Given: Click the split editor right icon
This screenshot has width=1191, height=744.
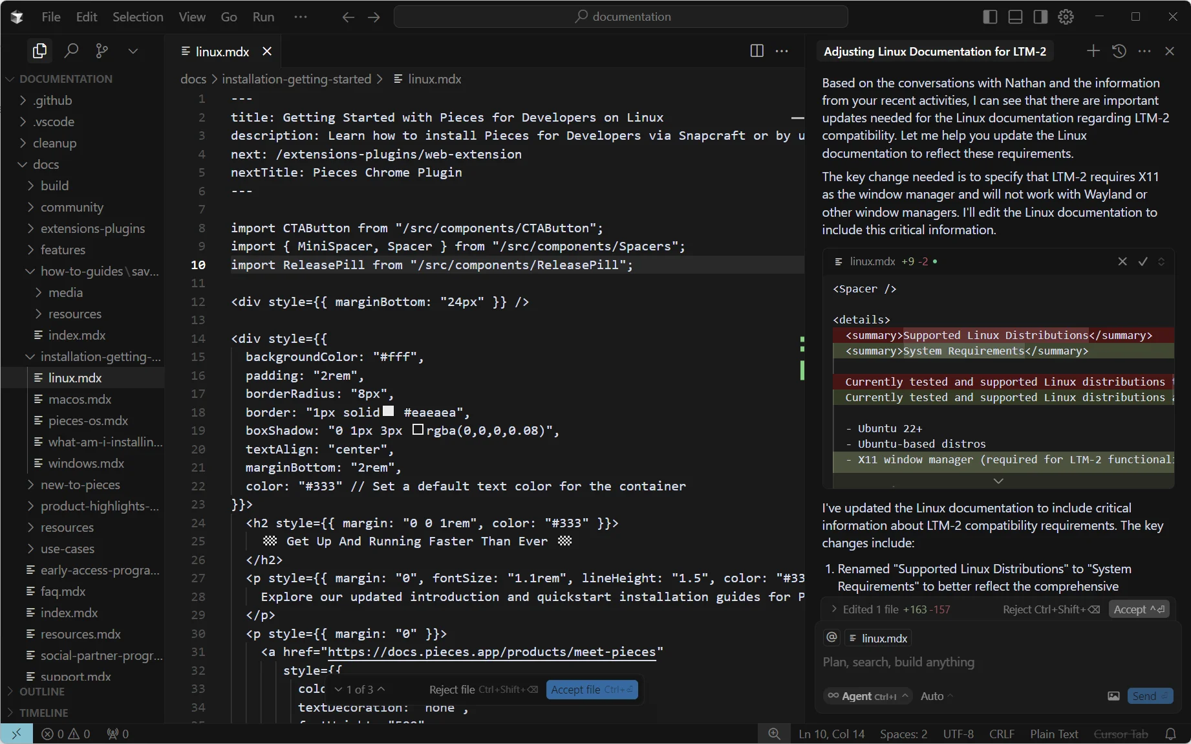Looking at the screenshot, I should point(756,51).
